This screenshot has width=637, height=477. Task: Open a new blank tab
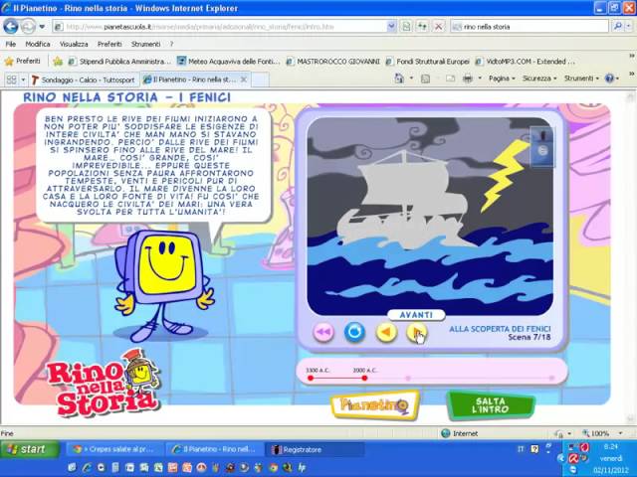click(260, 79)
